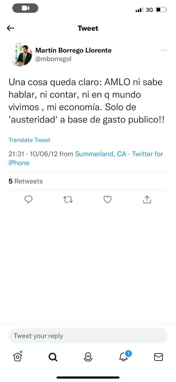
Task: Retweet this post using the retweet icon
Action: (x=68, y=199)
